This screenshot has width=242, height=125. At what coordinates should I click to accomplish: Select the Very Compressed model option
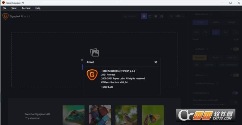coord(228,65)
